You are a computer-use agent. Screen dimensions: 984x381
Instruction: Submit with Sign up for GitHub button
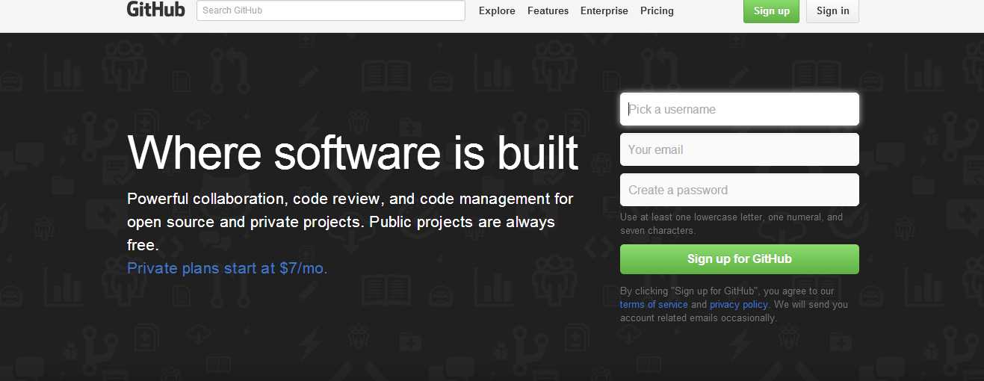point(740,259)
